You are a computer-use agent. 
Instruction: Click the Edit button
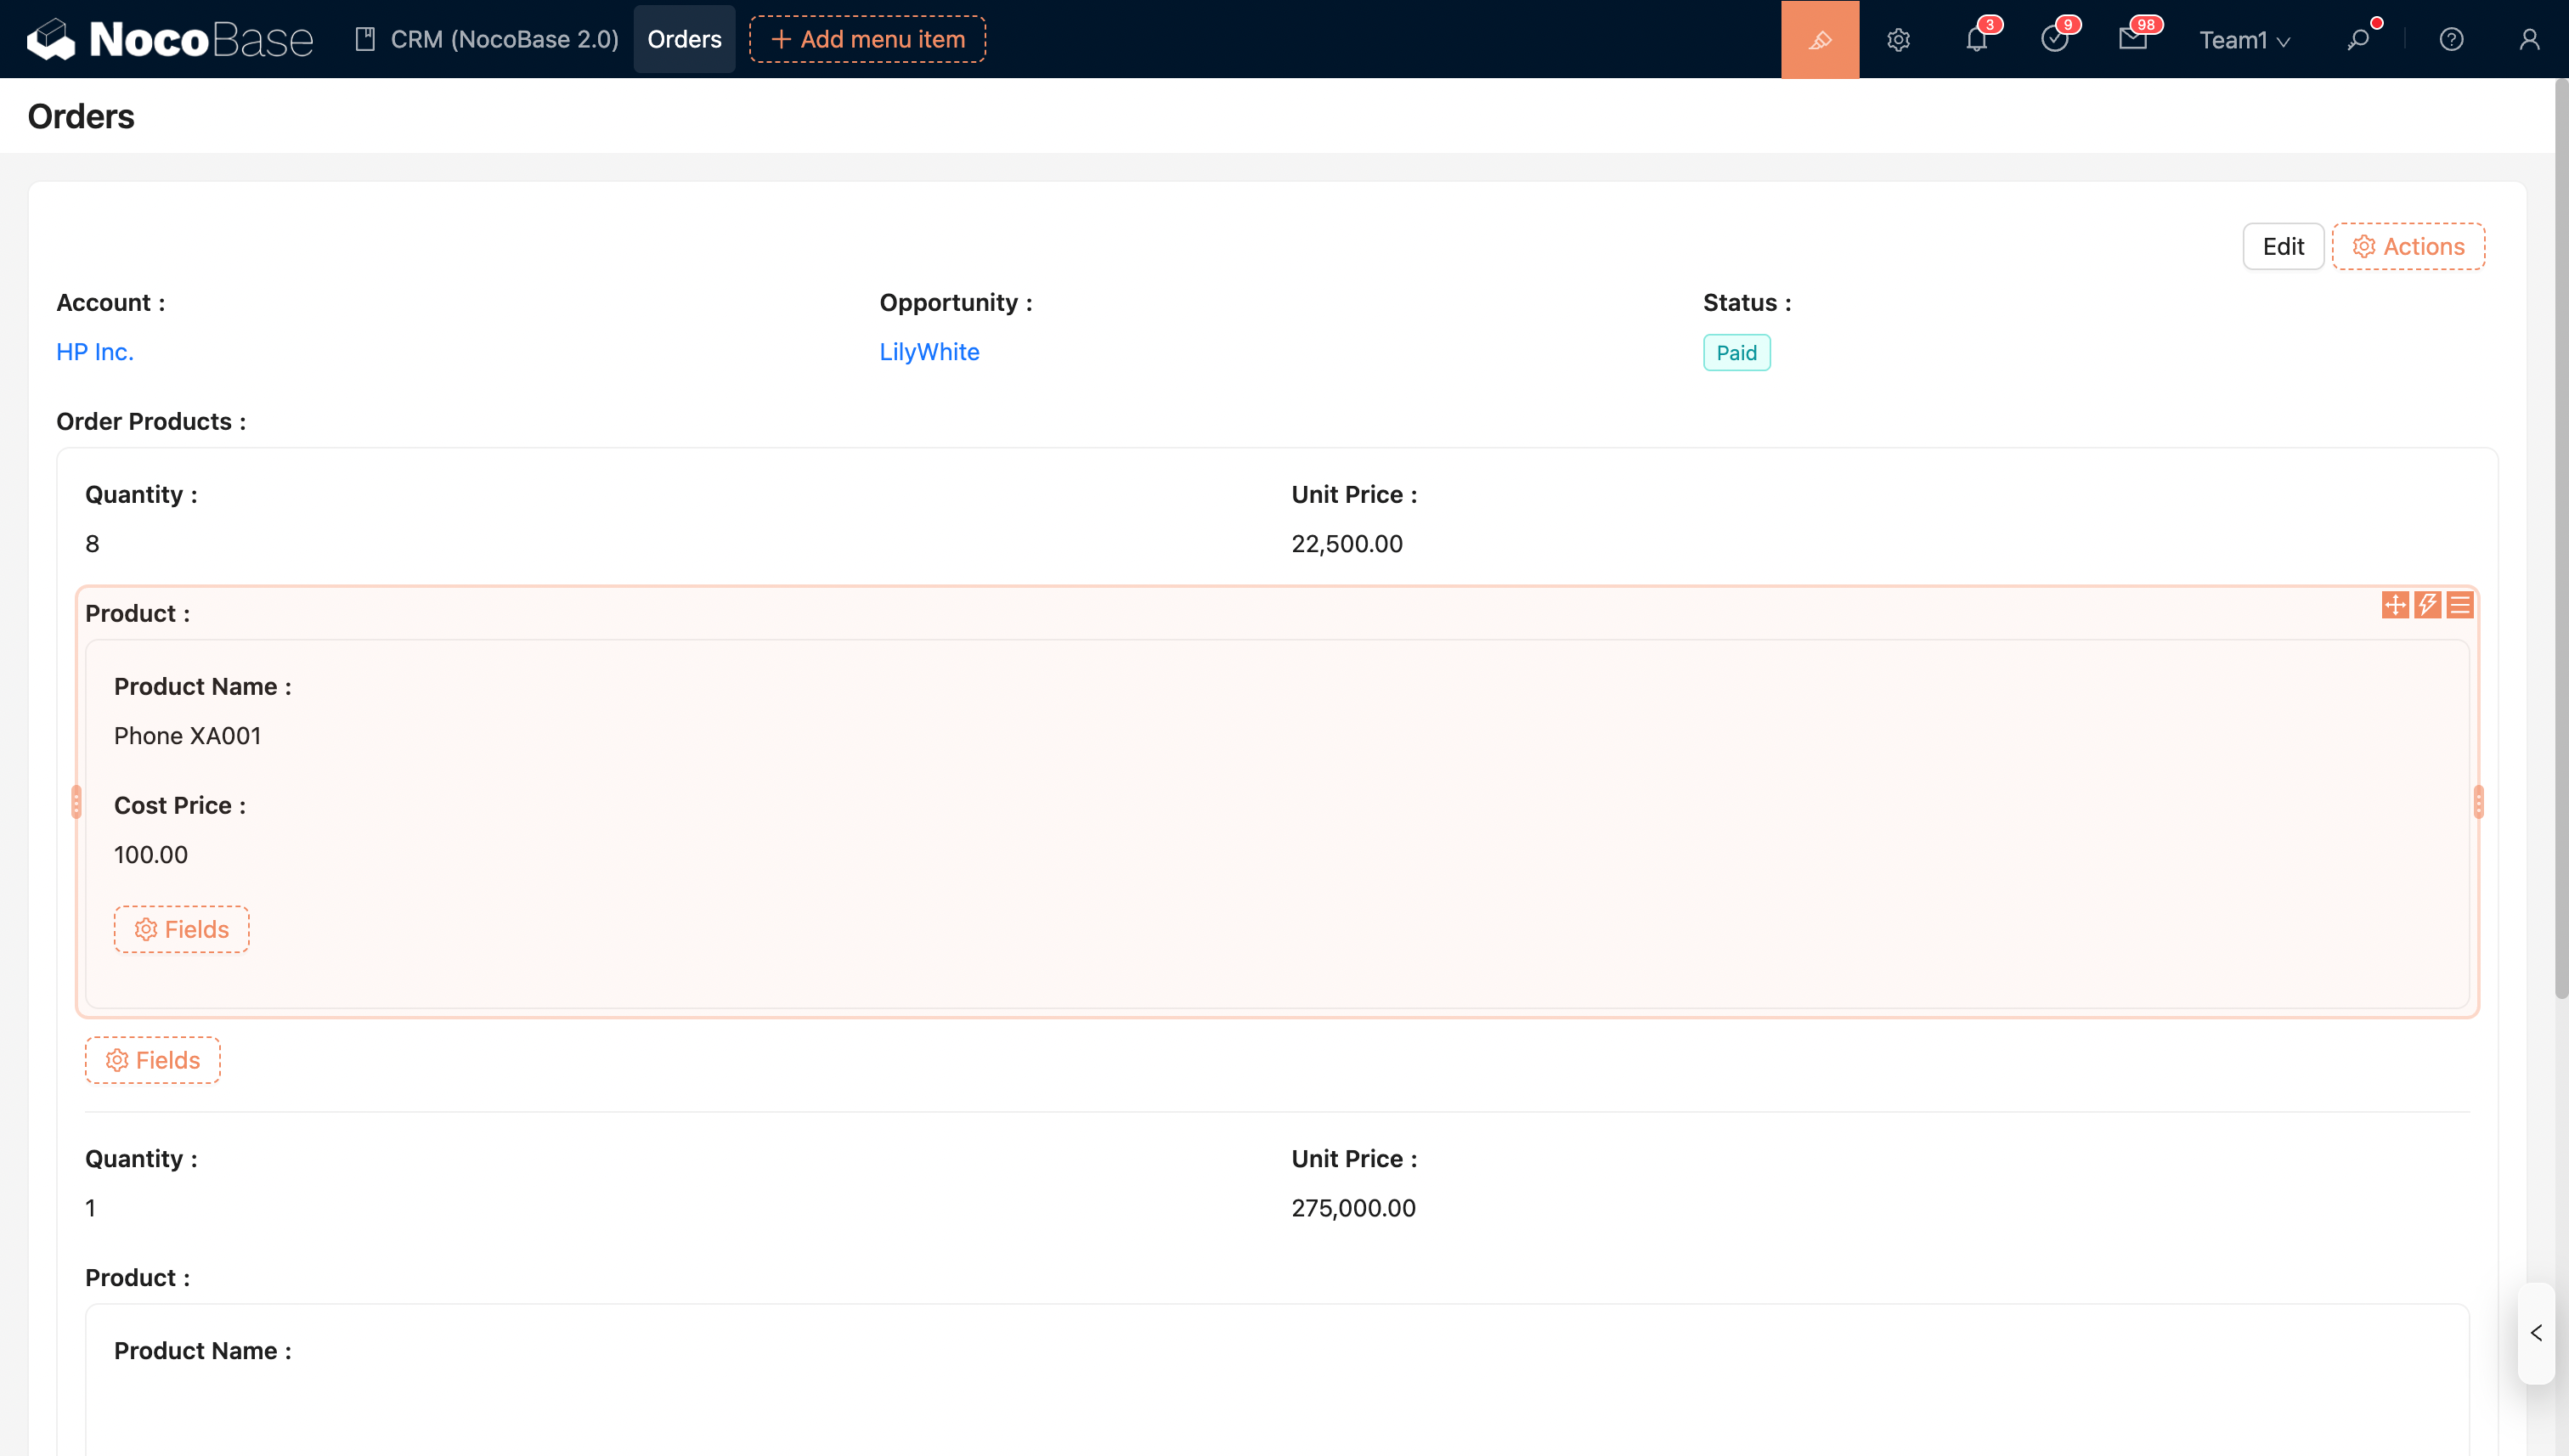pyautogui.click(x=2283, y=246)
